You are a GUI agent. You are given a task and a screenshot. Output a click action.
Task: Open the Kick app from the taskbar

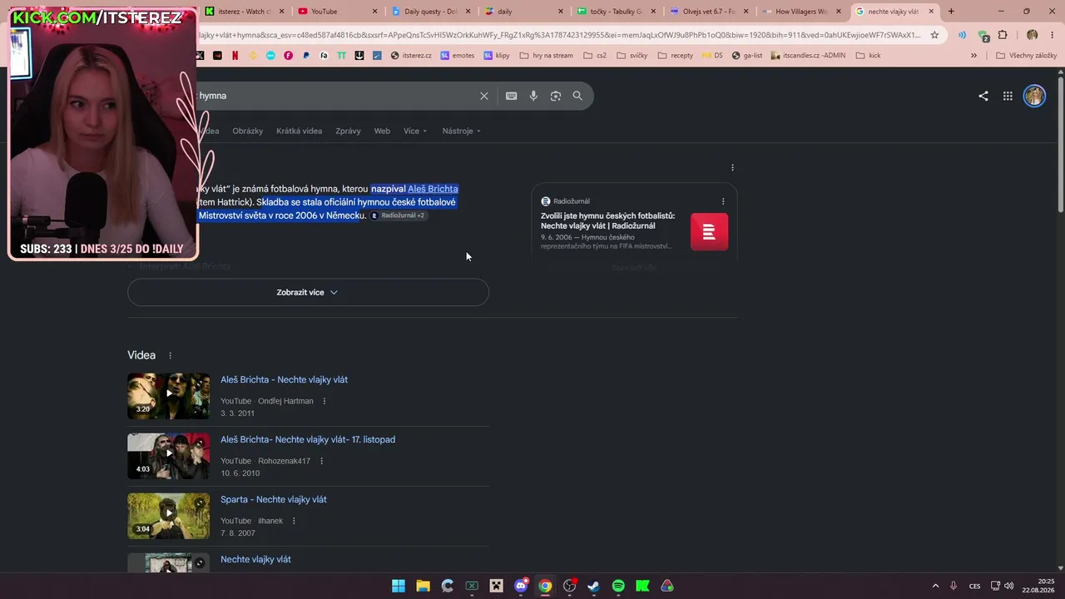coord(642,586)
